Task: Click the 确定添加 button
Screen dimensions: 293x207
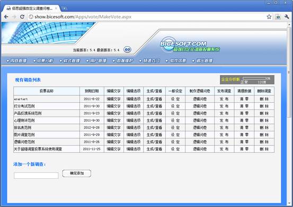Action: pyautogui.click(x=77, y=173)
